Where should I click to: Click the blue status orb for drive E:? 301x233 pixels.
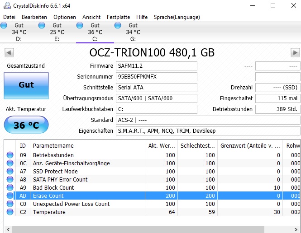point(42,25)
